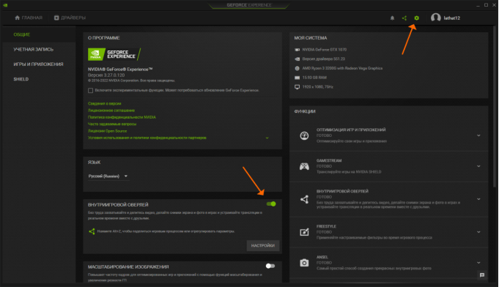This screenshot has height=287, width=499.
Task: Open the release notes link
Action: pos(104,104)
